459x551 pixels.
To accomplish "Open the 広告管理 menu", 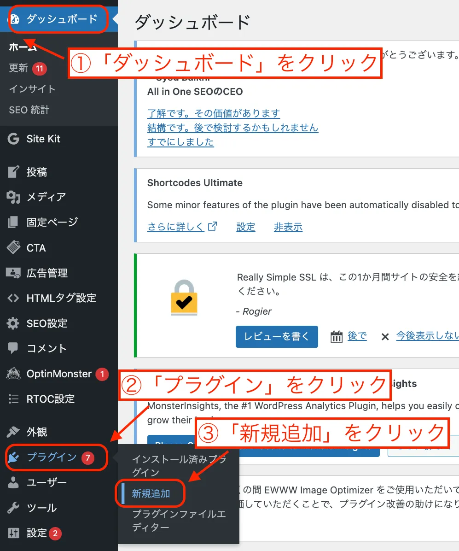I will pos(47,273).
